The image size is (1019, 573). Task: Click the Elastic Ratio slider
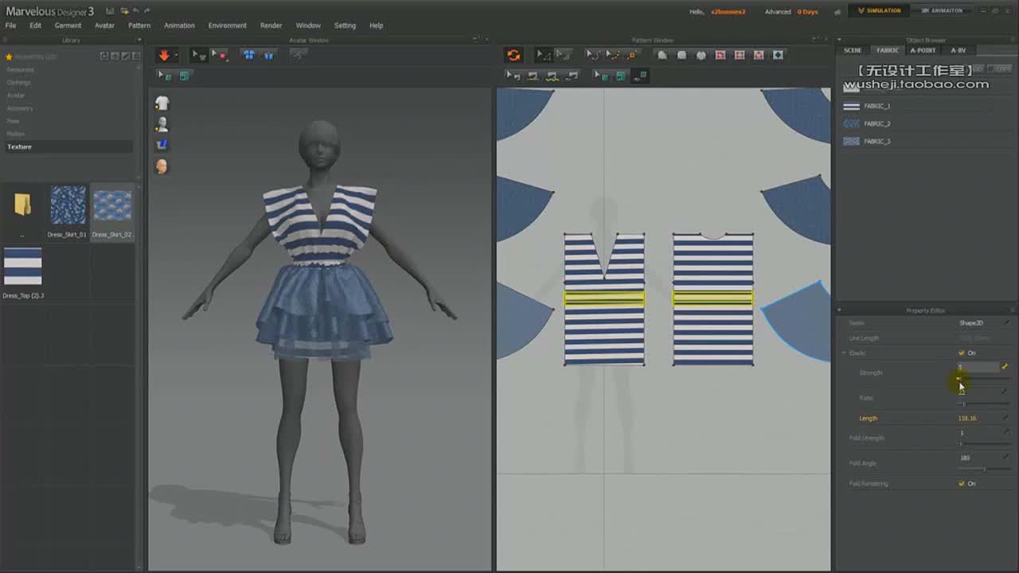(x=982, y=404)
